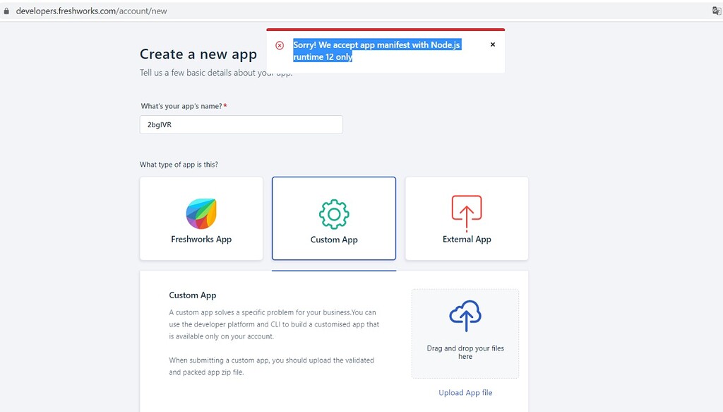Choose External App as the app type
Viewport: 723px width, 412px height.
467,218
